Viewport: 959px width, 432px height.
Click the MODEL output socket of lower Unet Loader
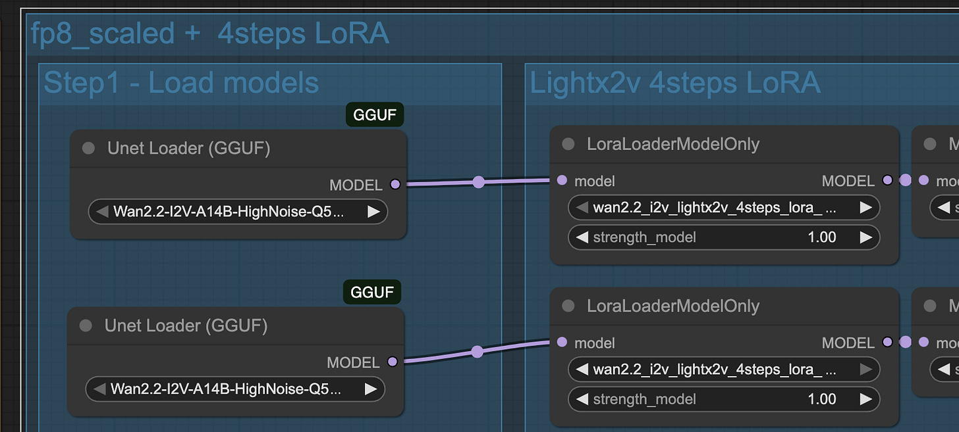(393, 362)
